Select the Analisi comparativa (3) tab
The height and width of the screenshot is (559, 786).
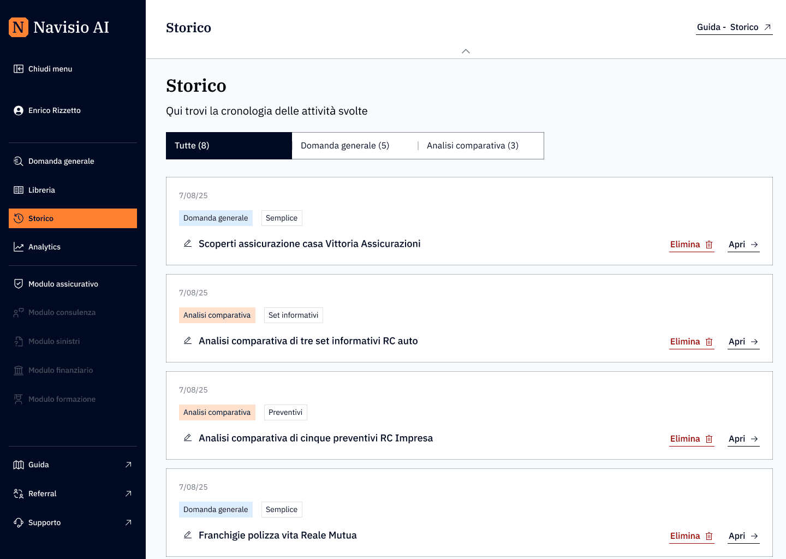[473, 146]
